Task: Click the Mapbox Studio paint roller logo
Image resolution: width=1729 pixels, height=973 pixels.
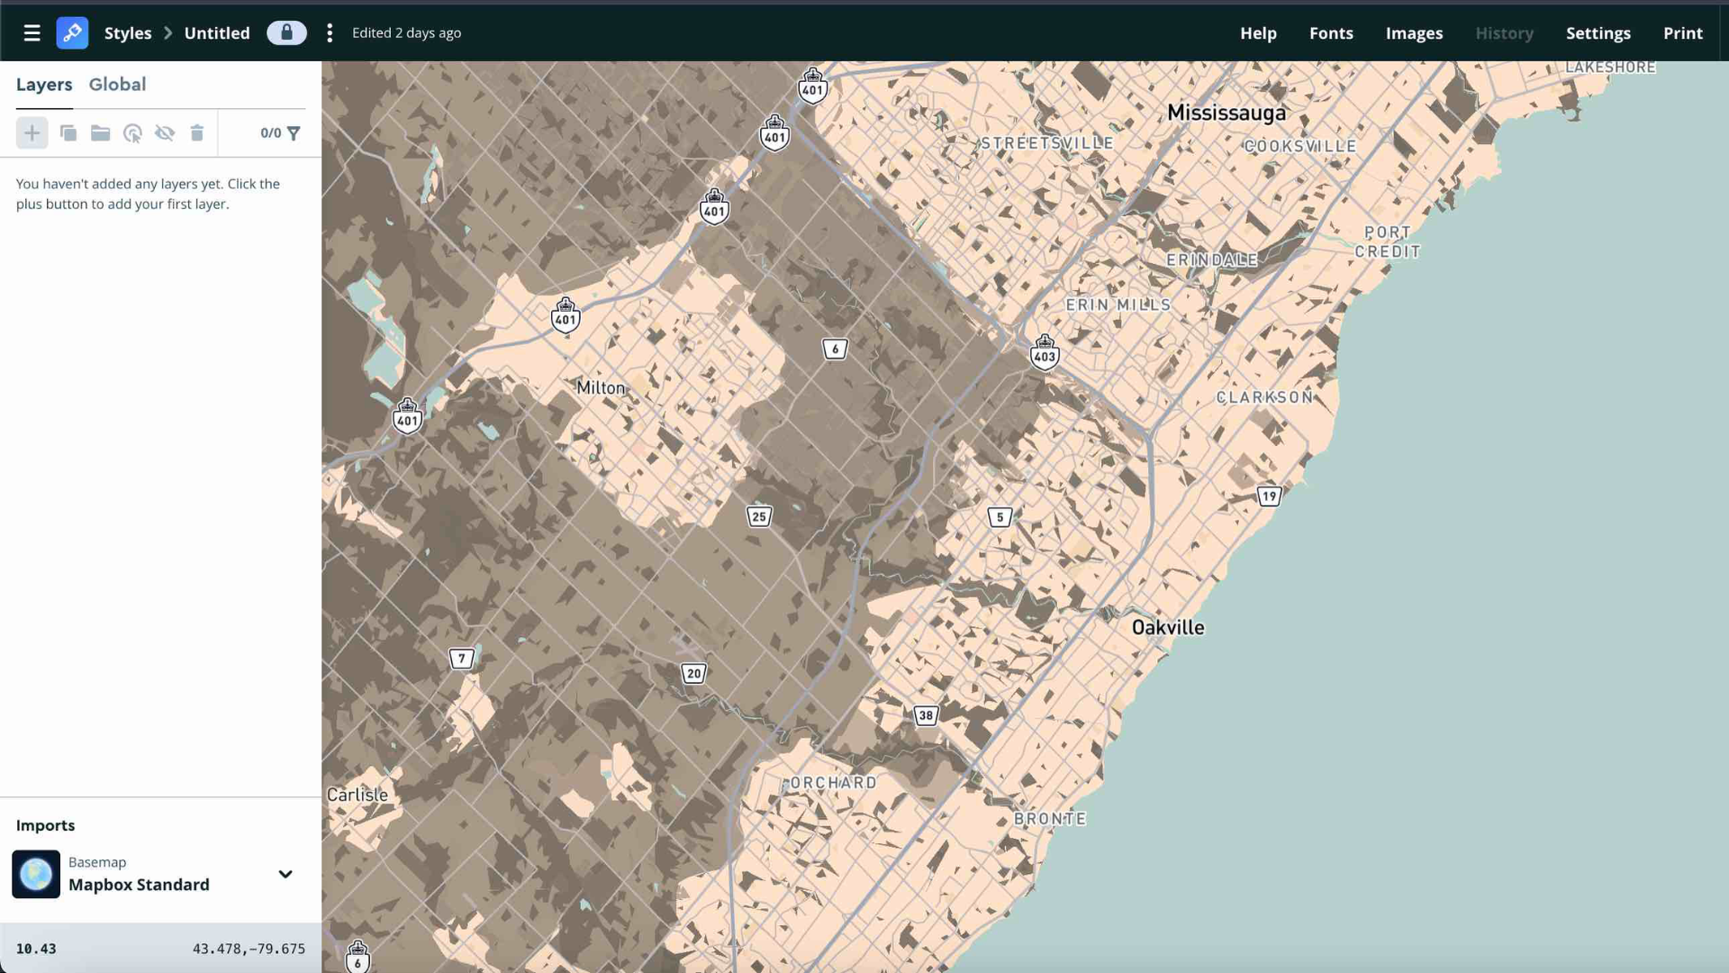Action: [x=72, y=32]
